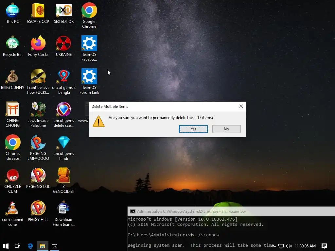Select the red torii gate desktop shortcut

point(13,115)
